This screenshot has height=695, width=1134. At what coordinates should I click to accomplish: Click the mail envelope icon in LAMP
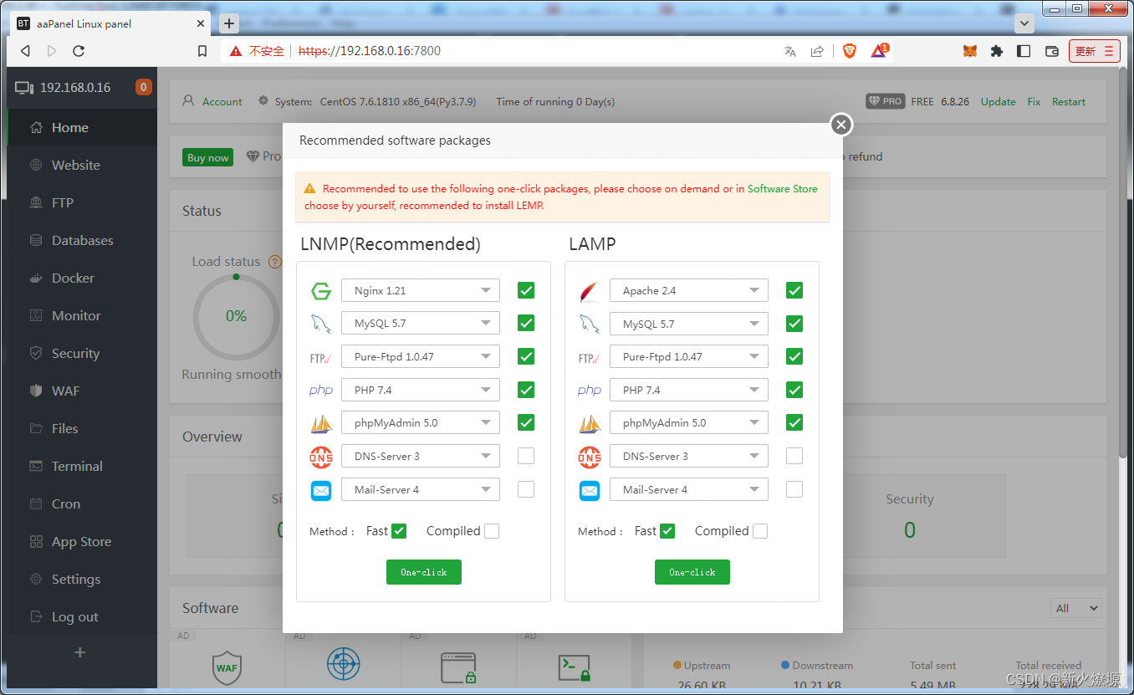pos(590,490)
